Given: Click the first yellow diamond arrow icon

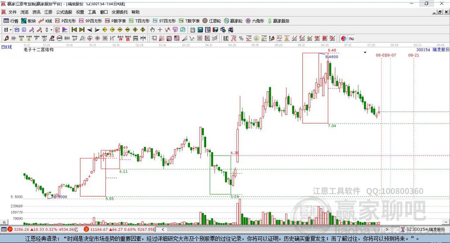Looking at the screenshot, I should point(105,29).
